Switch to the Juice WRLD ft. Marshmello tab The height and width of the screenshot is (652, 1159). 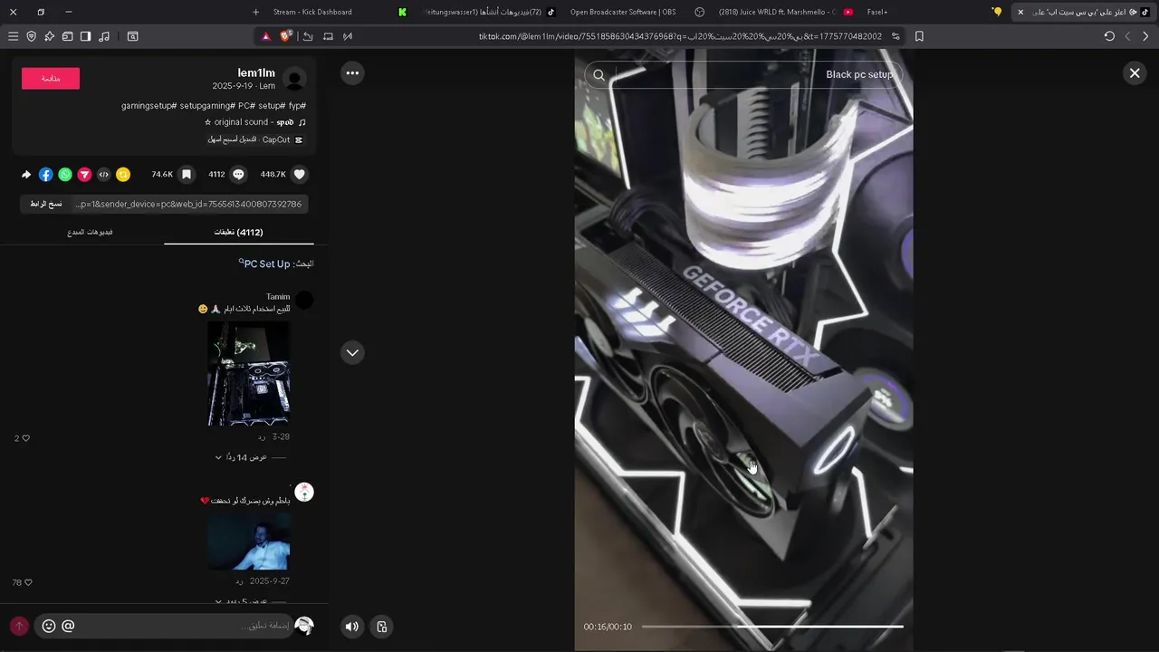[x=776, y=12]
